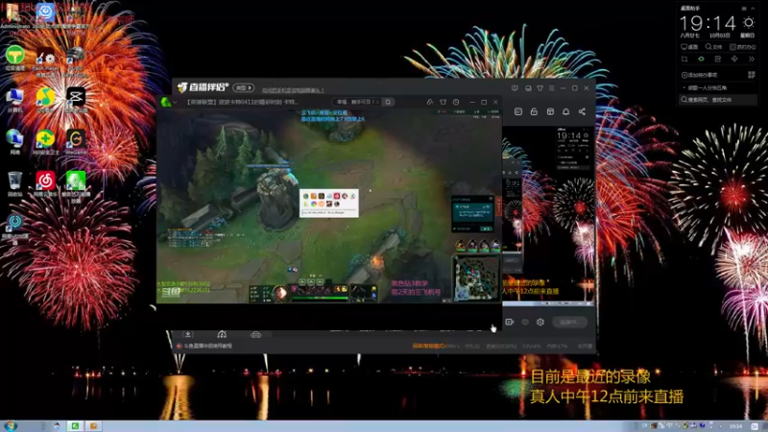Toggle the green eye icon in desktop assistant

coord(701,60)
